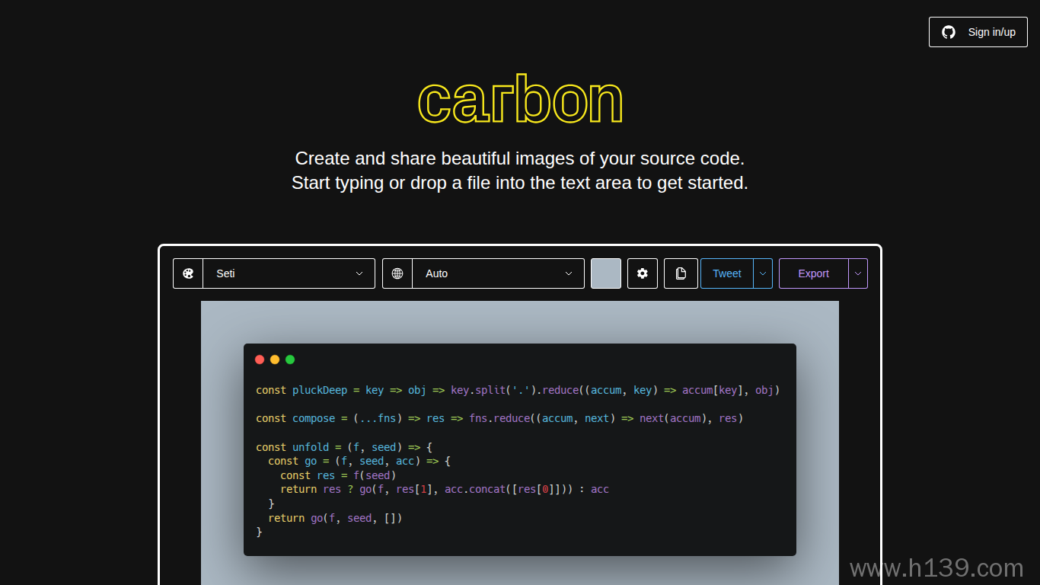This screenshot has height=585, width=1040.
Task: Click the red window control dot
Action: (x=260, y=360)
